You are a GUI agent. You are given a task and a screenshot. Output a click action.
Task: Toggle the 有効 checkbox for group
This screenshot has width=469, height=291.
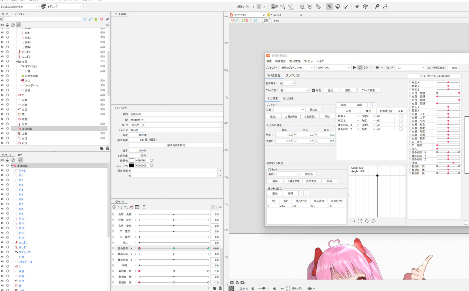[313, 90]
